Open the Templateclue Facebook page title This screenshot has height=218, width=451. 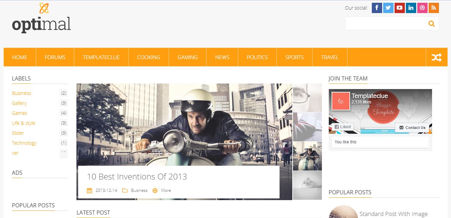tap(369, 96)
